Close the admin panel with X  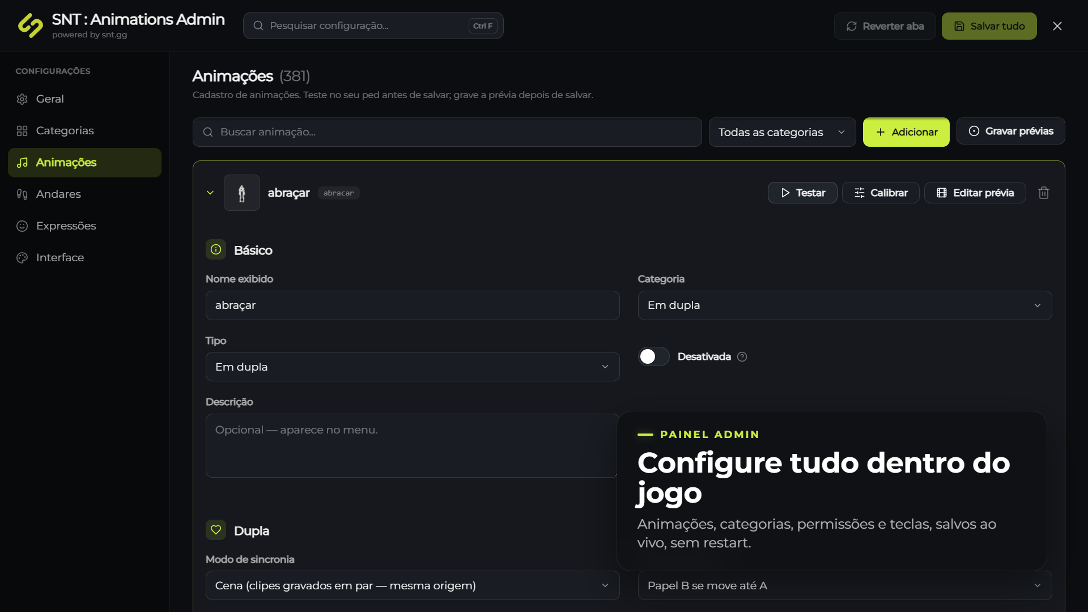point(1057,26)
